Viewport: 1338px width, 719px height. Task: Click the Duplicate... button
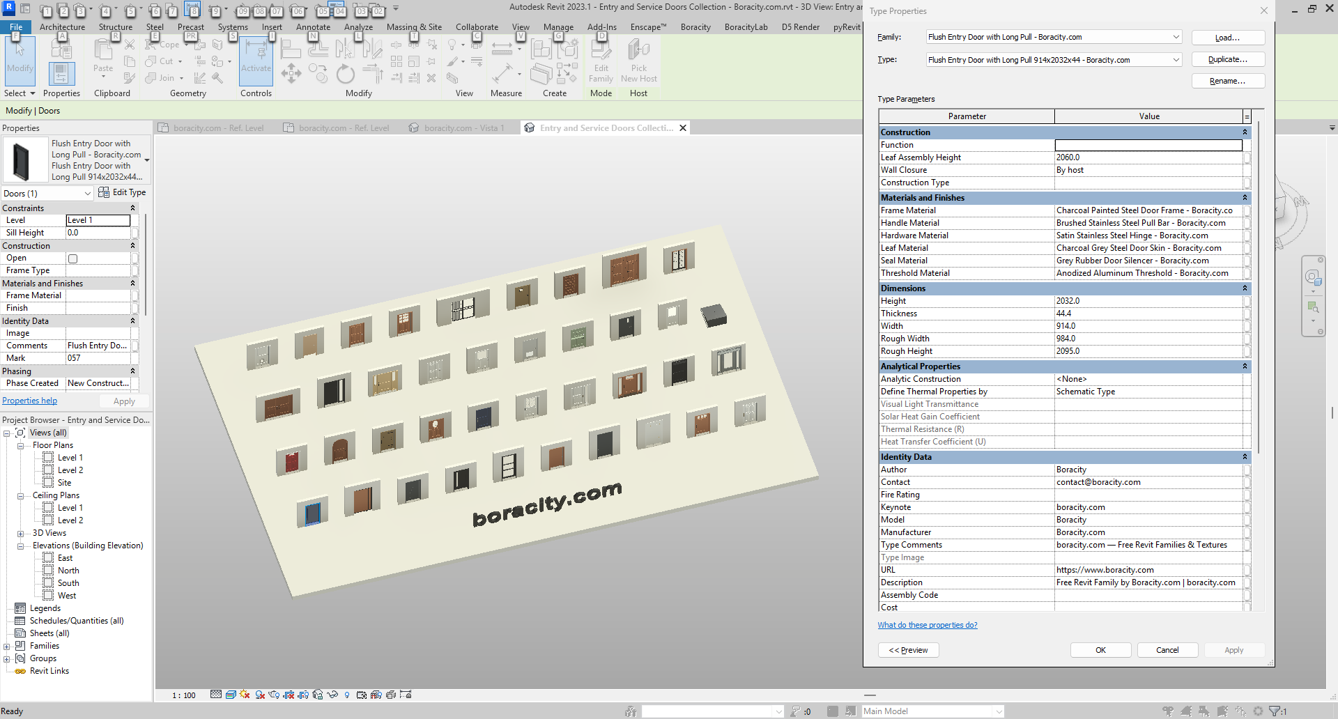(x=1228, y=59)
